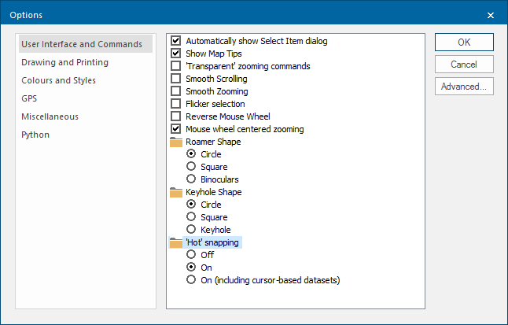Set 'Hot' snapping to Off
Screen dimensions: 508x325
[191, 255]
